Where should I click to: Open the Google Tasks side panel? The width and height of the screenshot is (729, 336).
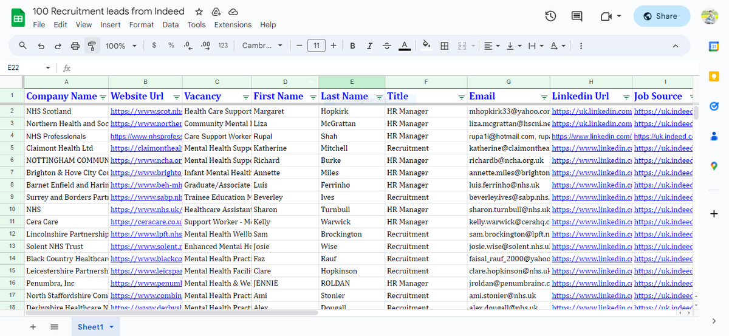pyautogui.click(x=714, y=106)
